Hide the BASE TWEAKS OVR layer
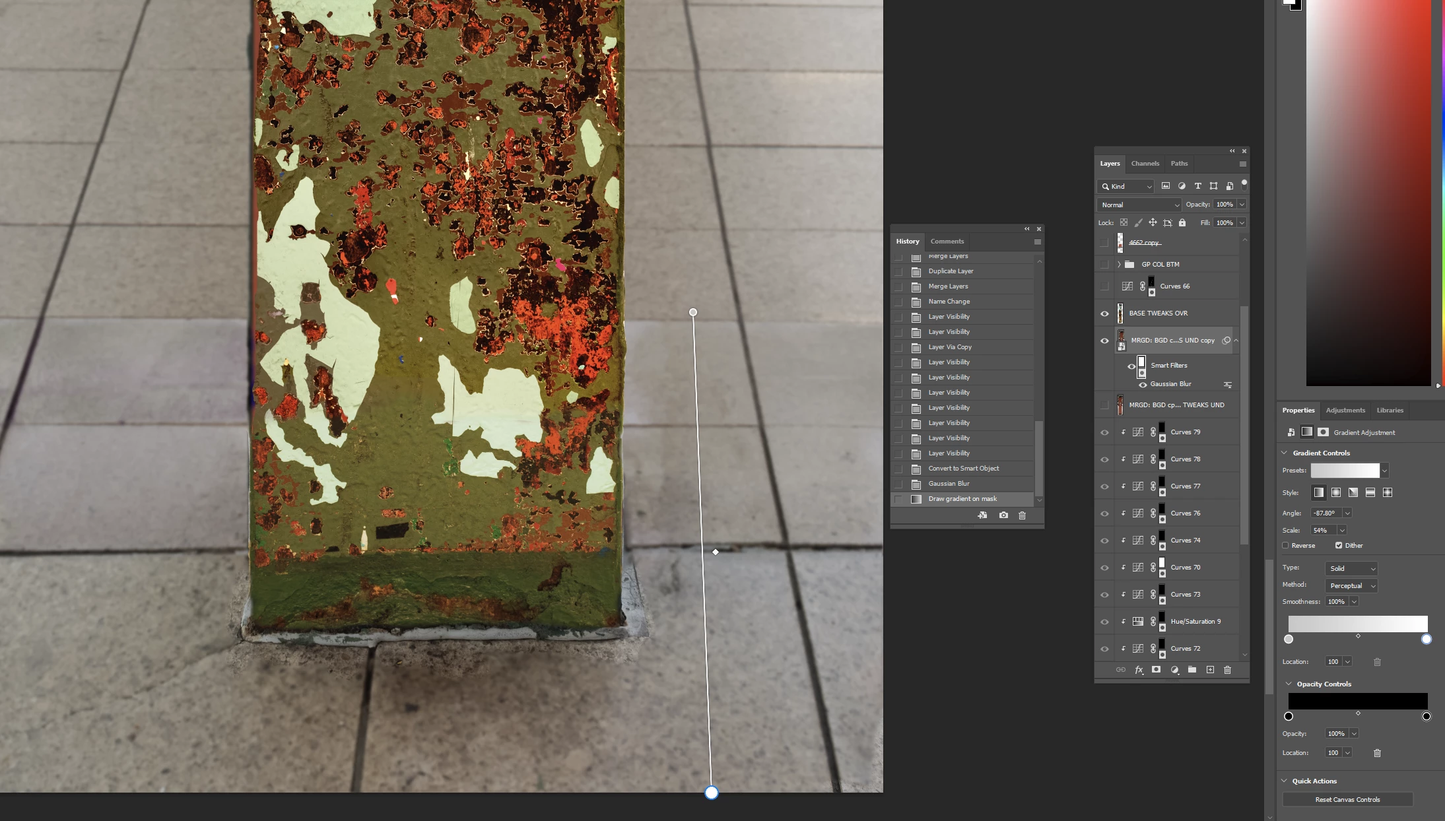This screenshot has height=821, width=1445. tap(1104, 313)
